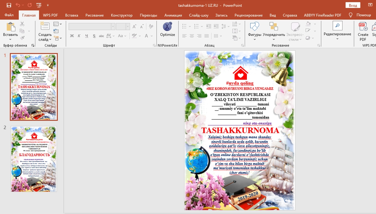Select the Формат по образцу brush icon
Image resolution: width=376 pixels, height=214 pixels.
pos(23,38)
